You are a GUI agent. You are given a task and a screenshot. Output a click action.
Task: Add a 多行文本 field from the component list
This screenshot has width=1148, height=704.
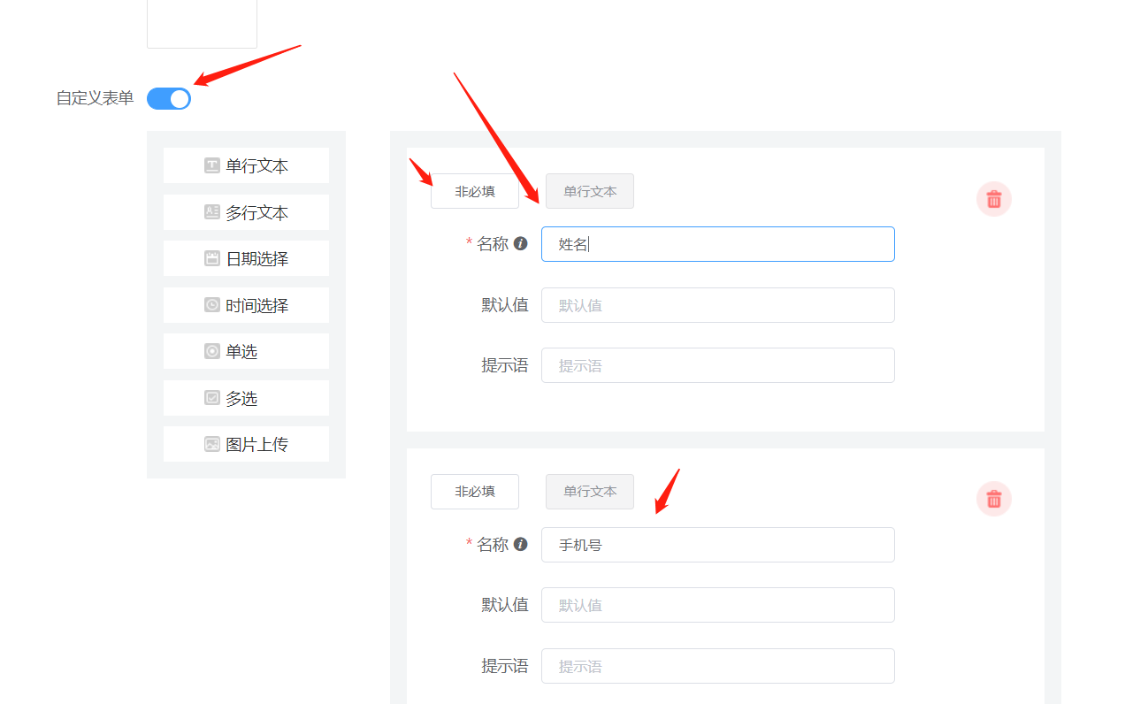pos(246,212)
